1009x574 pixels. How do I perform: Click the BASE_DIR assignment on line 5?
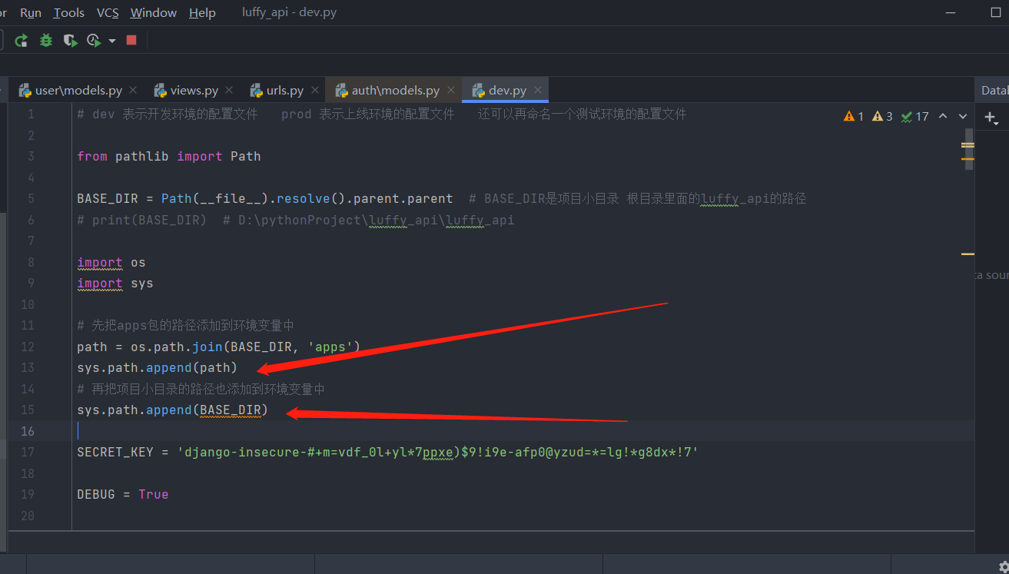coord(265,198)
